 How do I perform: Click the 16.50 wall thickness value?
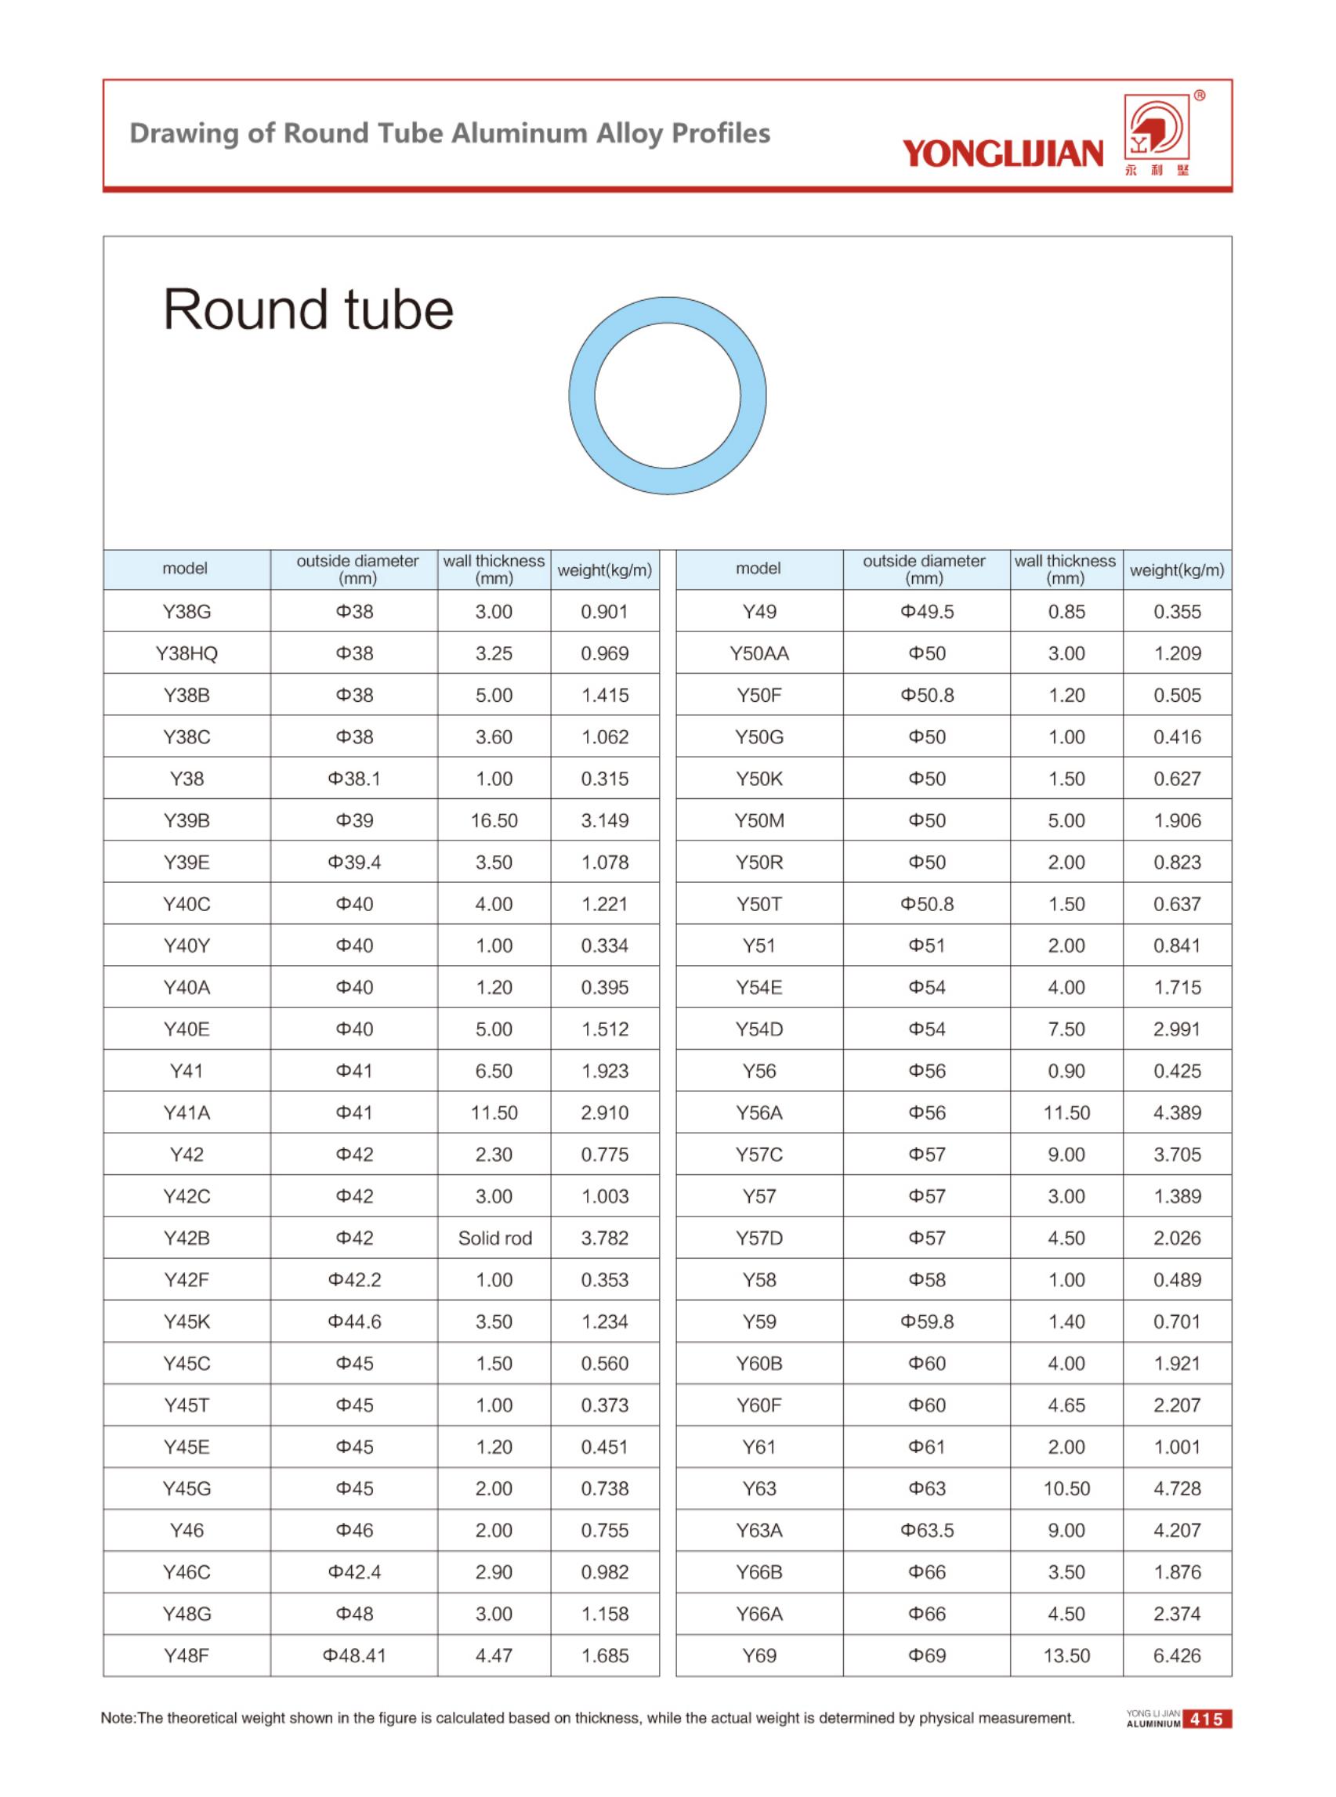point(494,820)
